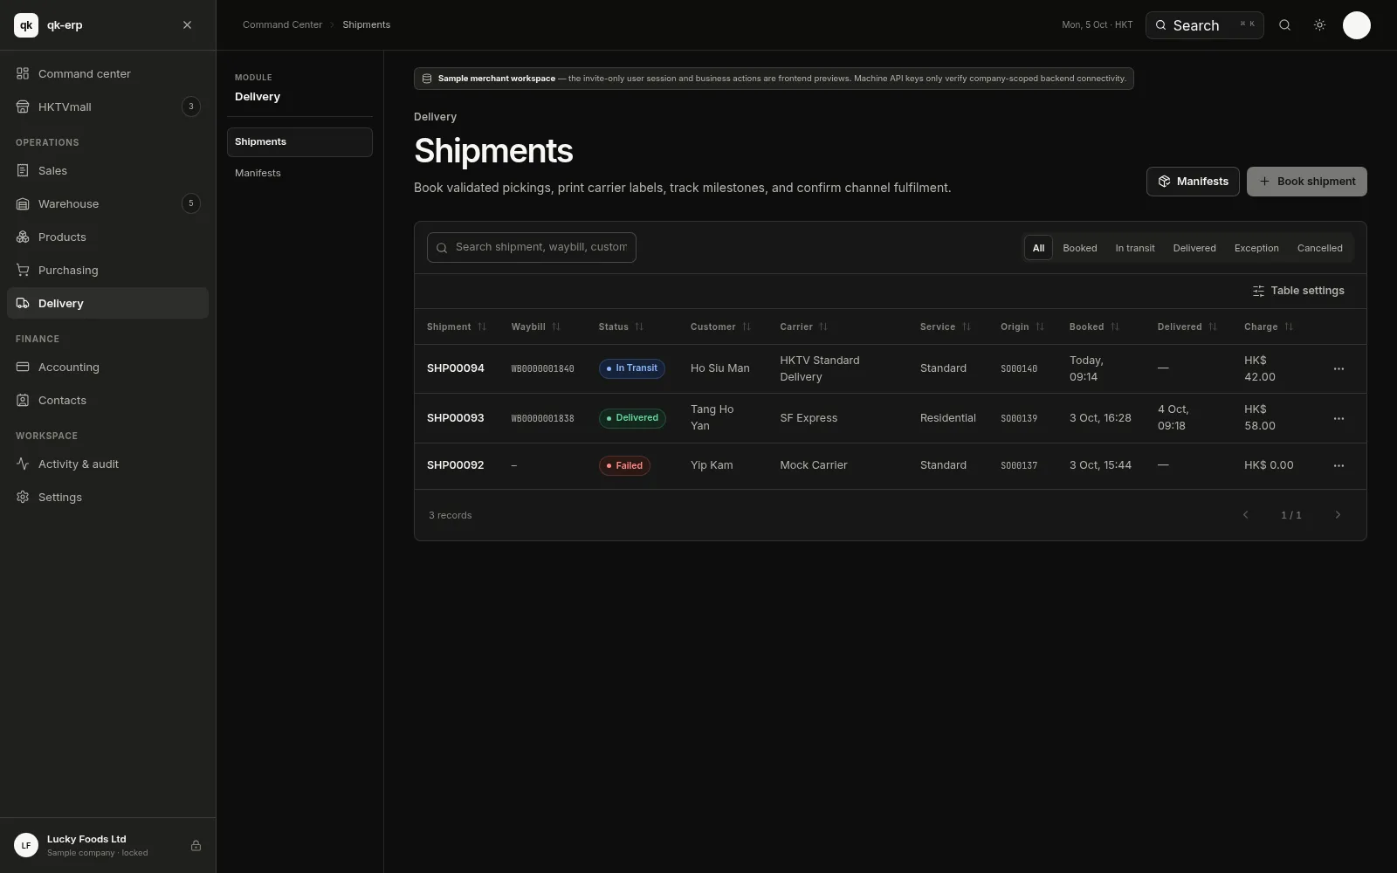The height and width of the screenshot is (873, 1397).
Task: Select Manifests submenu item
Action: (299, 173)
